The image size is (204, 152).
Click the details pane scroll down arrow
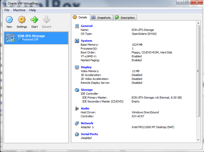tap(198, 140)
